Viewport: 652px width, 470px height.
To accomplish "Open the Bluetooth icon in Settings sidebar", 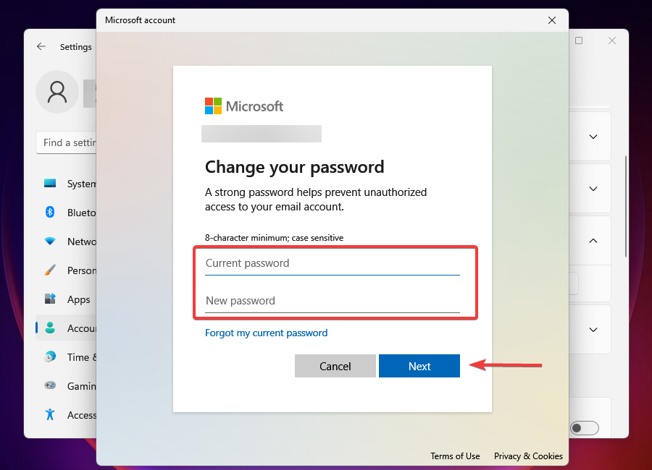I will (50, 212).
